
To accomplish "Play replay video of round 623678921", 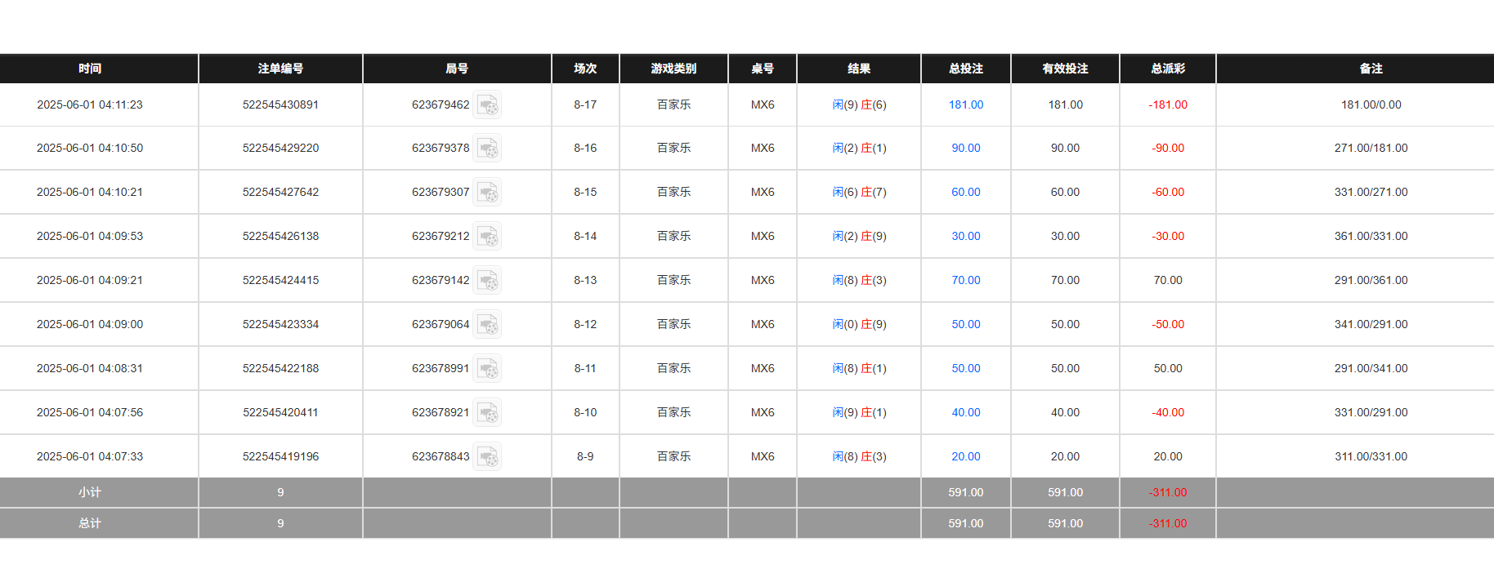I will [488, 412].
